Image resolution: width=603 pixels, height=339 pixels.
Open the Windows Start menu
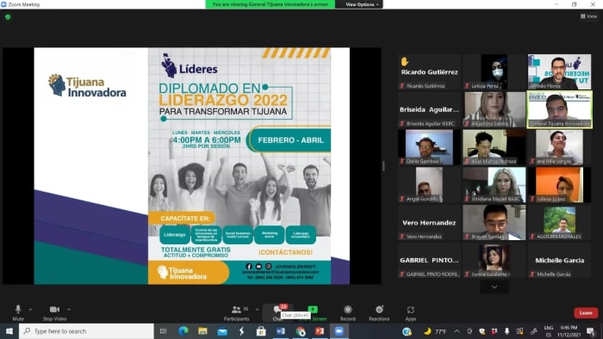[x=9, y=331]
